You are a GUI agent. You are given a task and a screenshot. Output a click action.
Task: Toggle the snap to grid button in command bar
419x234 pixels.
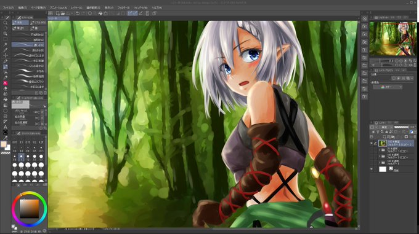(x=141, y=13)
